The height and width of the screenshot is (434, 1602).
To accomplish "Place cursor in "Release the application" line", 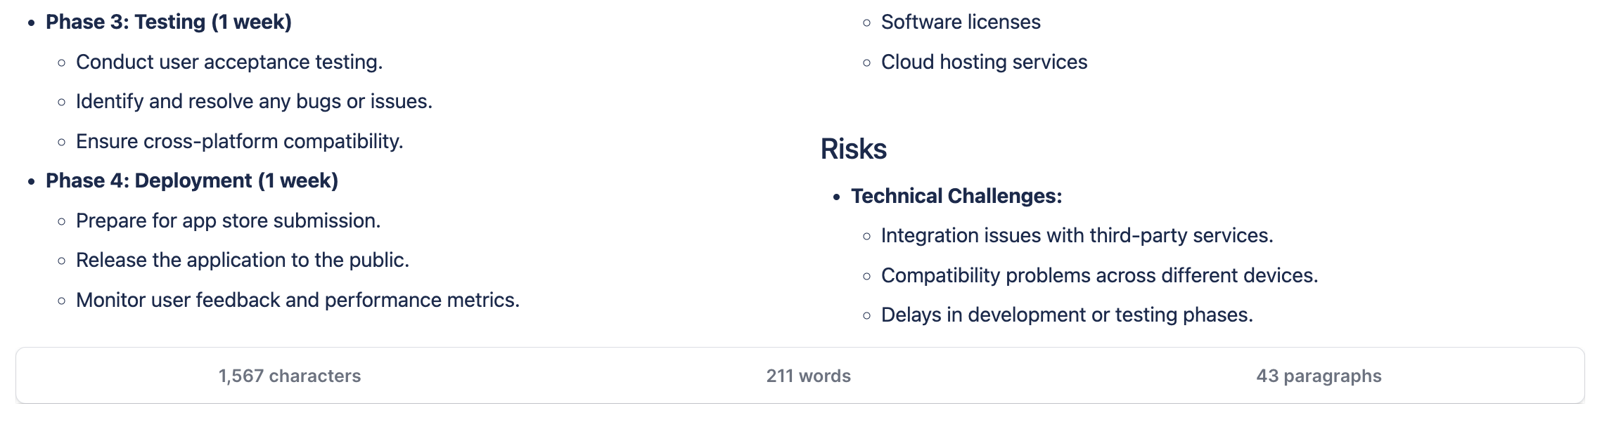I will click(242, 260).
